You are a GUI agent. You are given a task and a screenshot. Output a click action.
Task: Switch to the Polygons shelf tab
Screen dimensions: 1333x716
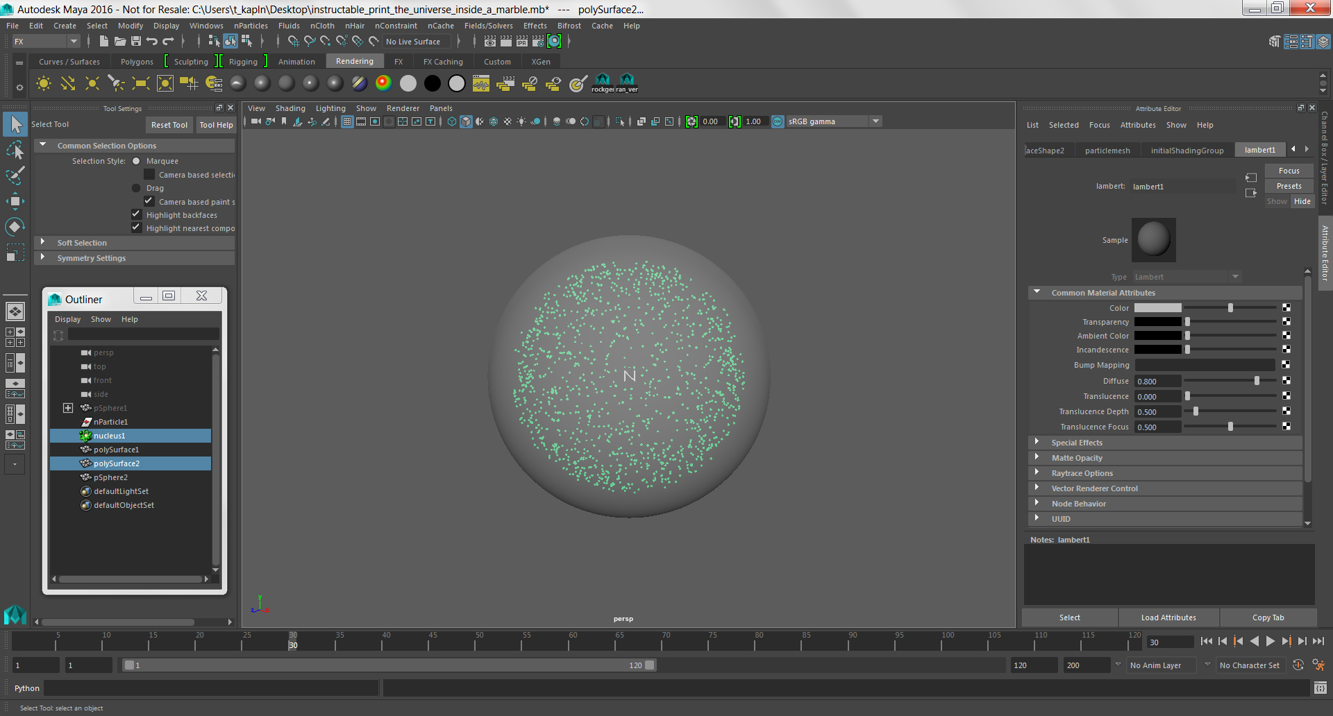137,62
